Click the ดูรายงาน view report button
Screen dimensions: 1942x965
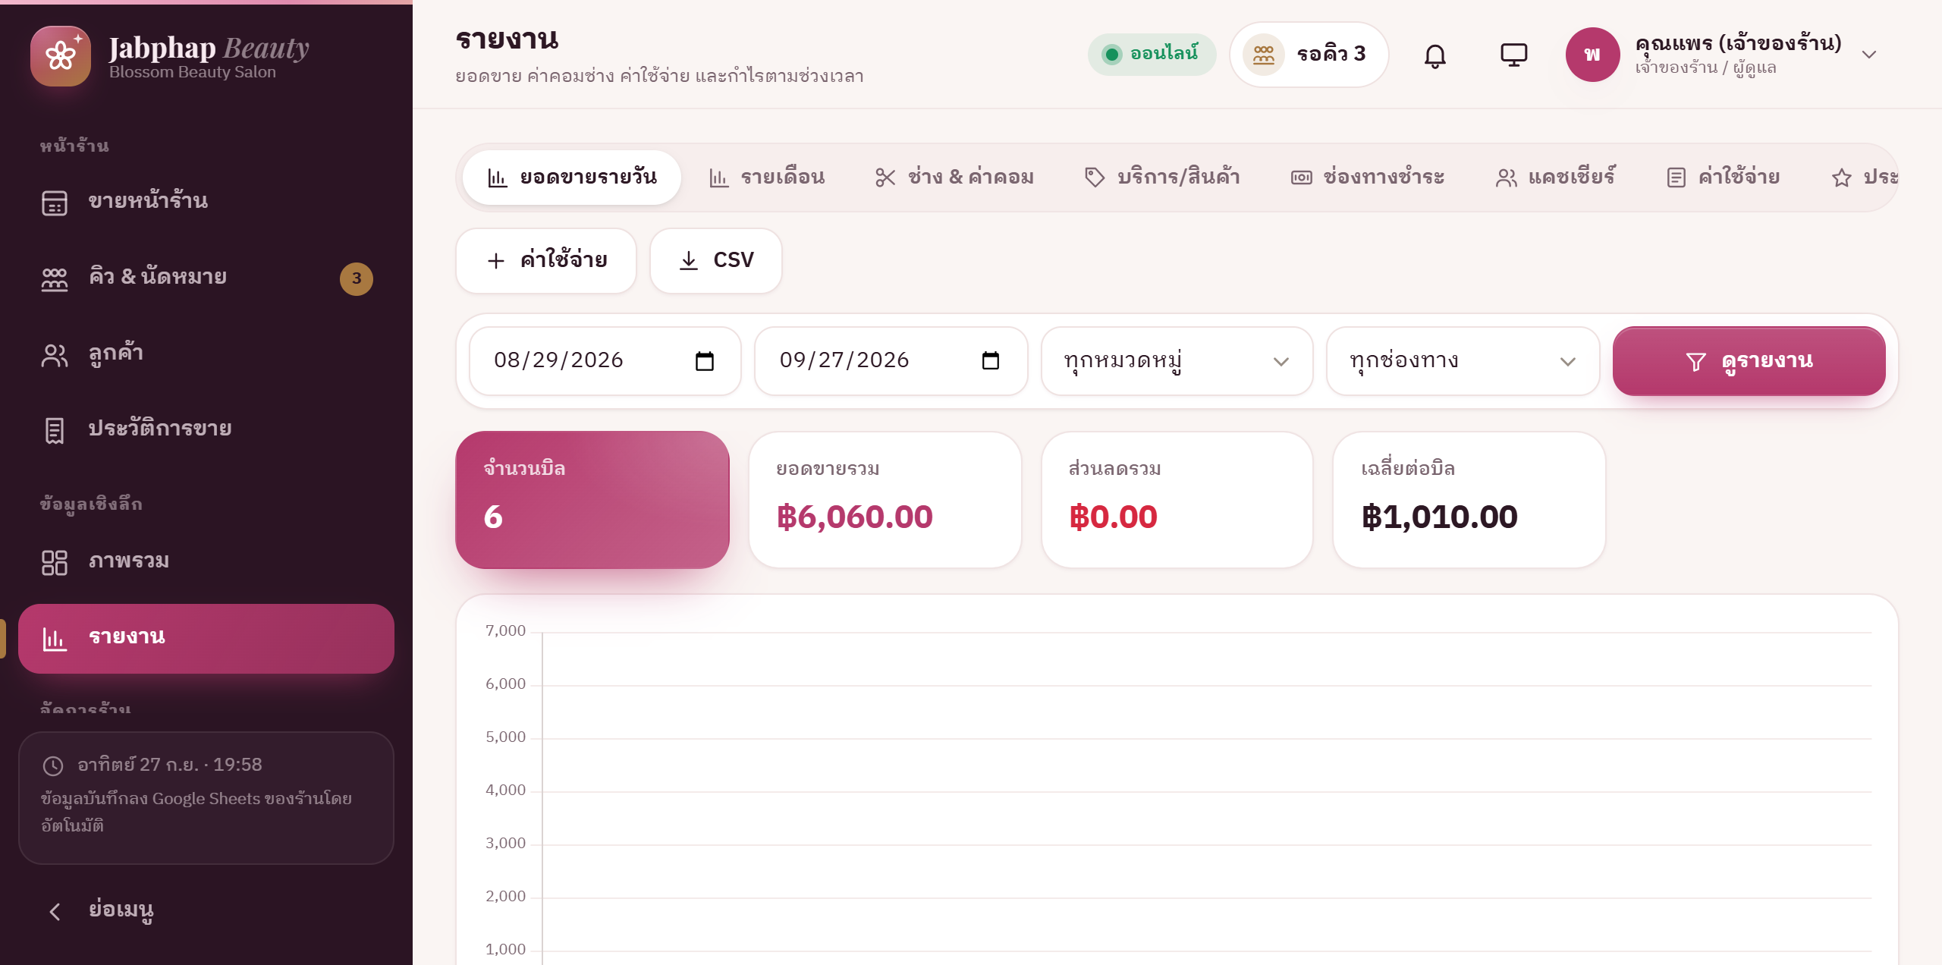[1749, 361]
